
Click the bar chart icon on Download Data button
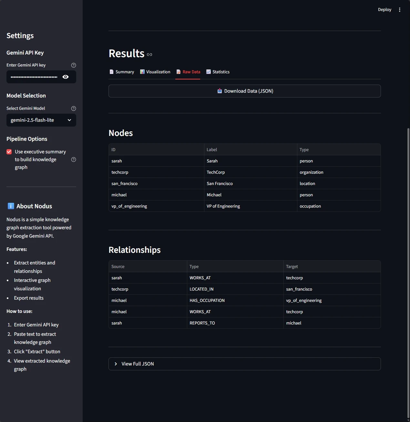pyautogui.click(x=220, y=91)
